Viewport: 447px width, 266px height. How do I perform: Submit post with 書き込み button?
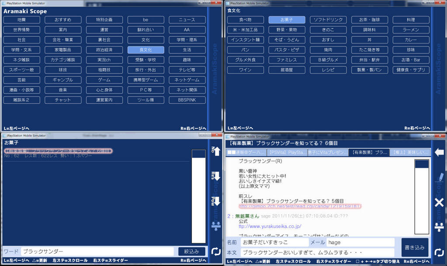pyautogui.click(x=415, y=248)
